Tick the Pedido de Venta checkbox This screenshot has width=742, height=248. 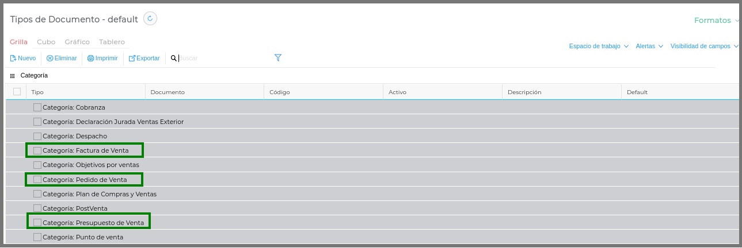click(37, 180)
